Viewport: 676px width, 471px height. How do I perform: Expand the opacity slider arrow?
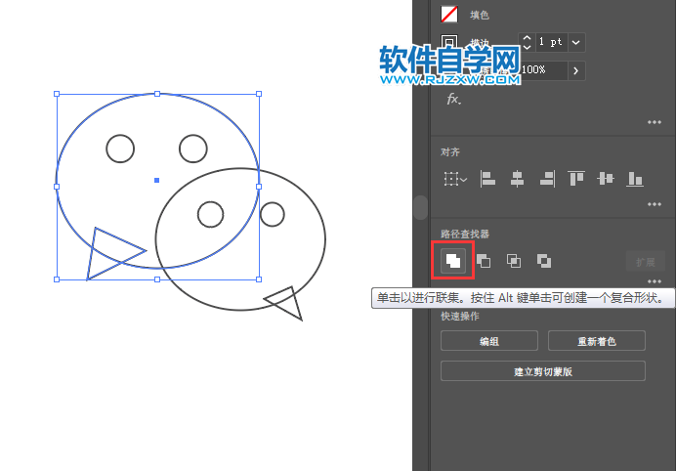pyautogui.click(x=576, y=70)
